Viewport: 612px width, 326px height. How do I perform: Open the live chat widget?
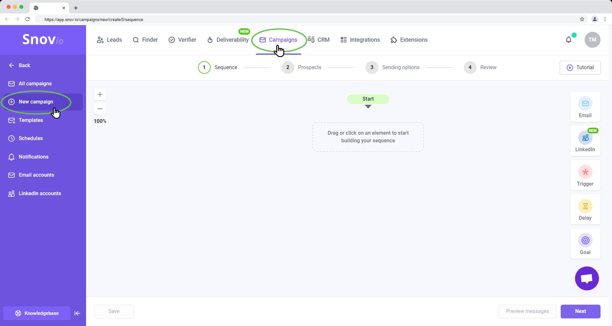click(586, 278)
